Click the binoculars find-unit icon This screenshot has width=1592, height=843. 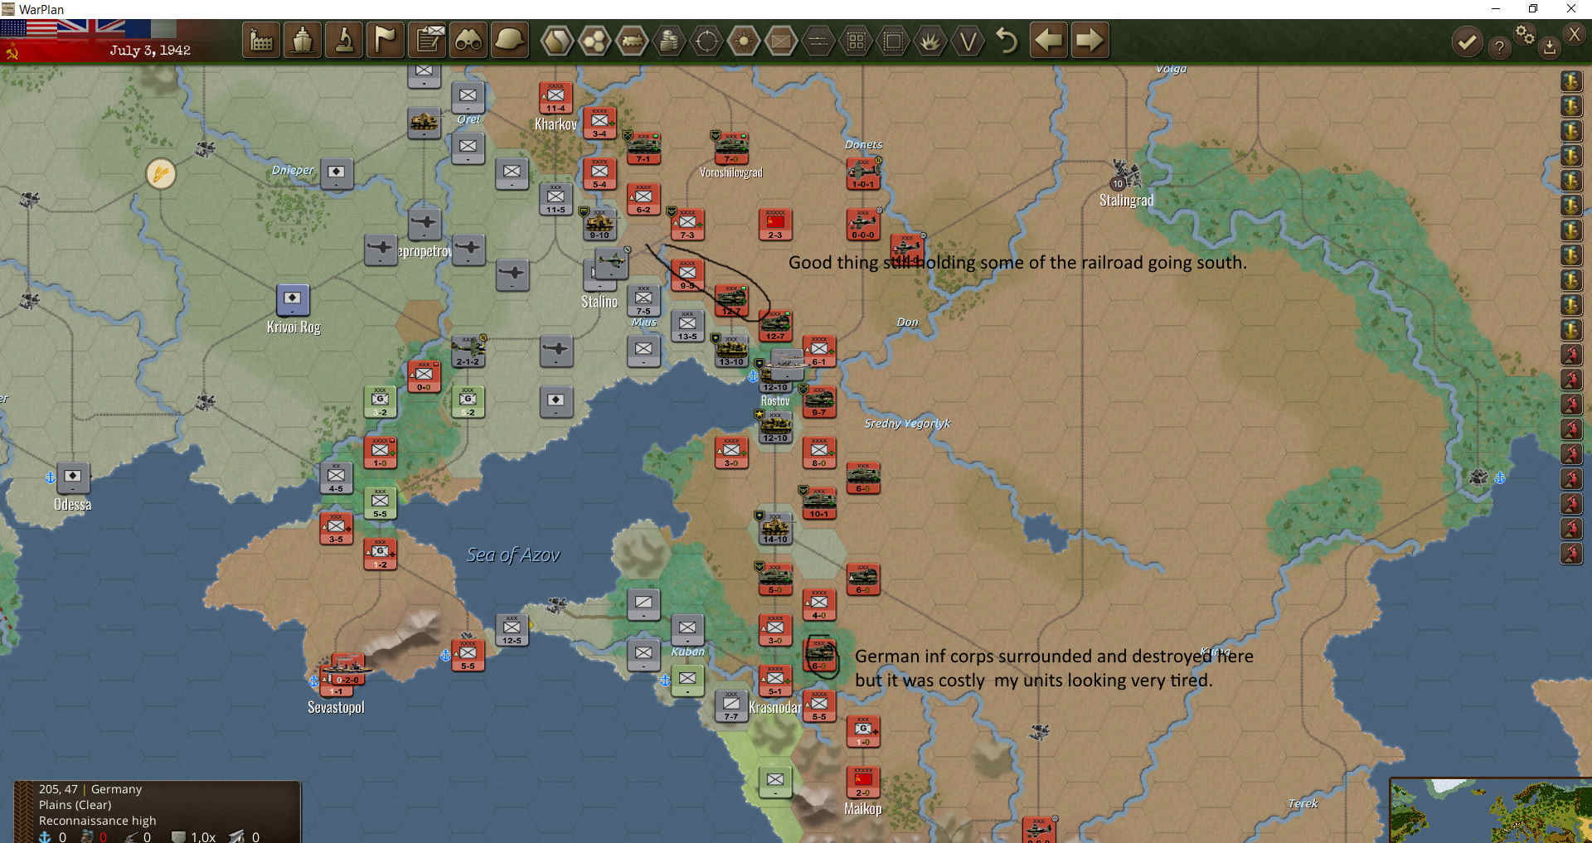468,41
